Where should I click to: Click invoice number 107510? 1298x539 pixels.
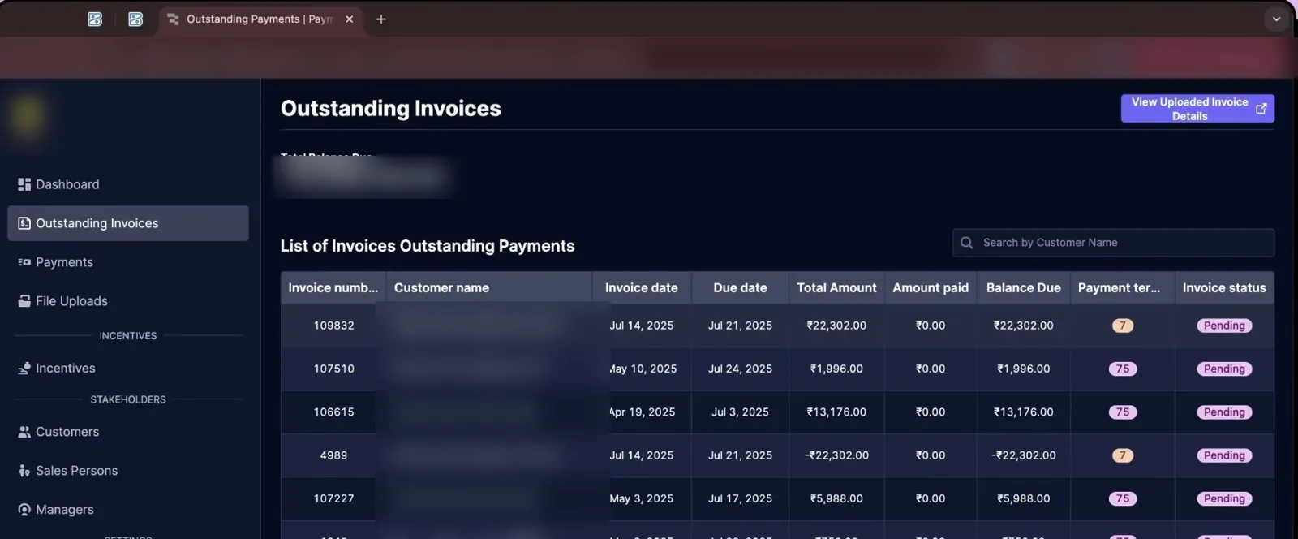coord(334,369)
